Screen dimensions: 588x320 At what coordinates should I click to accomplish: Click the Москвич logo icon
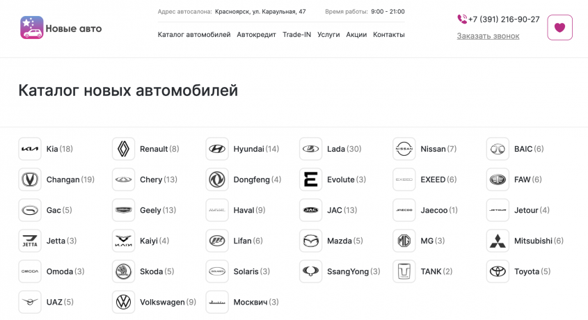tap(217, 302)
